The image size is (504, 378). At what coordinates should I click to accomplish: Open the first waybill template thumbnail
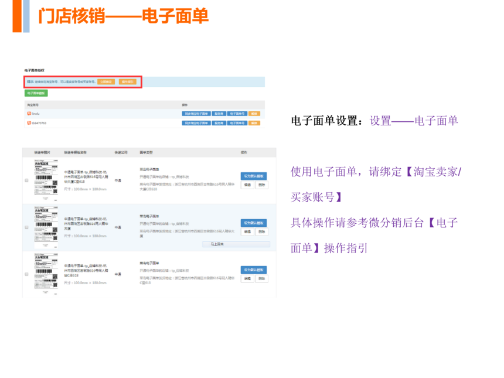[46, 178]
